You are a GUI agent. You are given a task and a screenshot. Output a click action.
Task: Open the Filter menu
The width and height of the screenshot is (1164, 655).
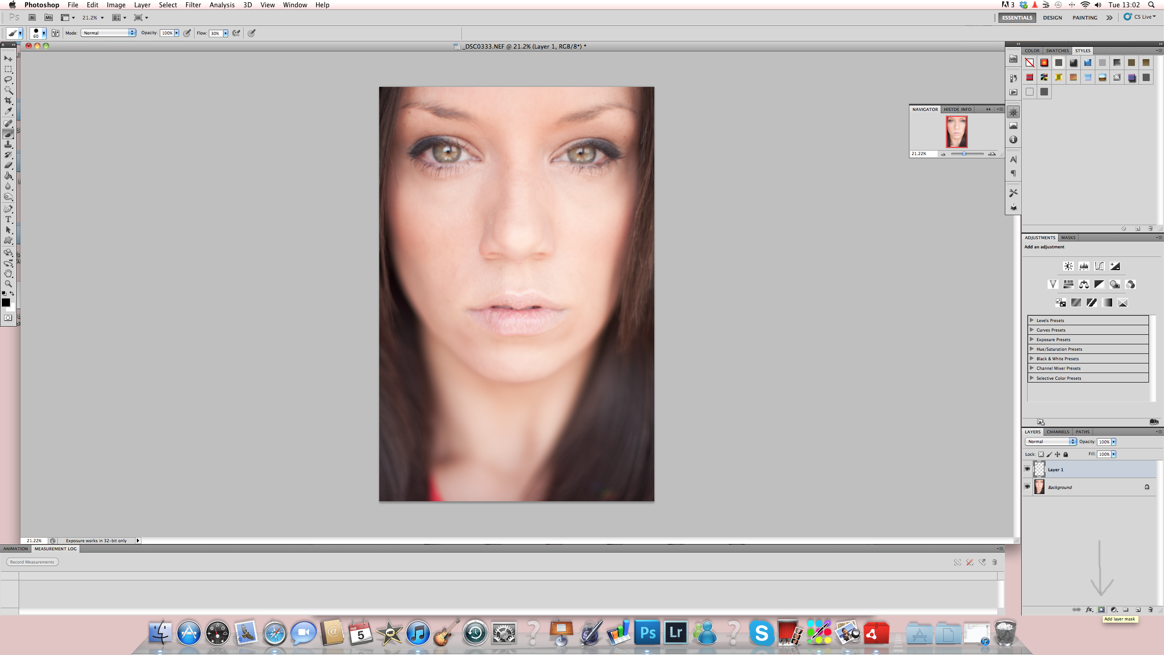point(193,5)
